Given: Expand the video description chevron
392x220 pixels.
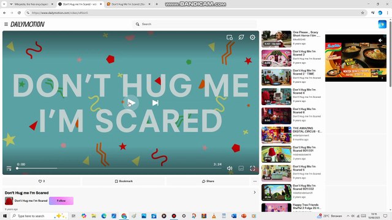Looking at the screenshot, I should coord(255,193).
